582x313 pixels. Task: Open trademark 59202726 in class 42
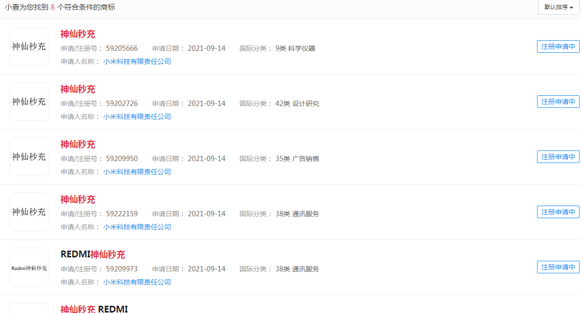[x=78, y=89]
